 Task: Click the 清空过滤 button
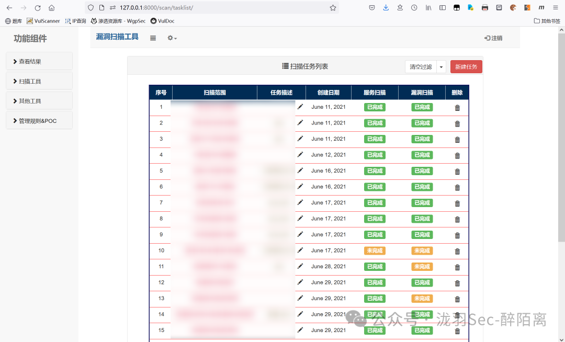pyautogui.click(x=421, y=66)
